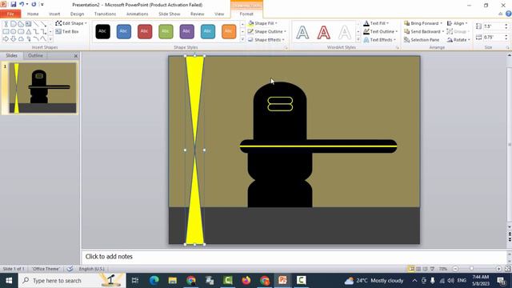Select the Isosceles Triangle shape
512x288 pixels.
29,32
